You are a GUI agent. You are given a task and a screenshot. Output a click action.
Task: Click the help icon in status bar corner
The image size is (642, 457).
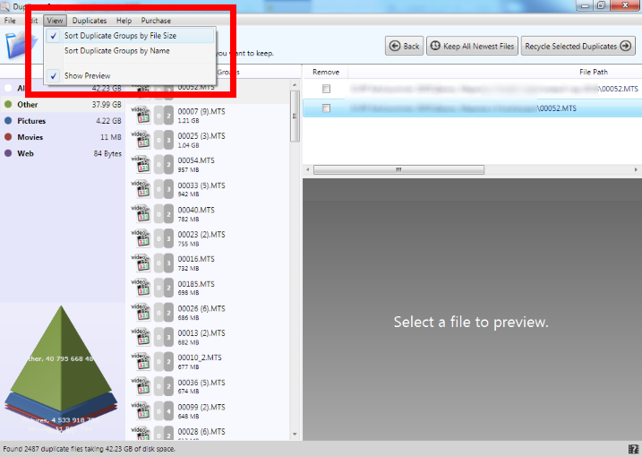click(x=633, y=449)
